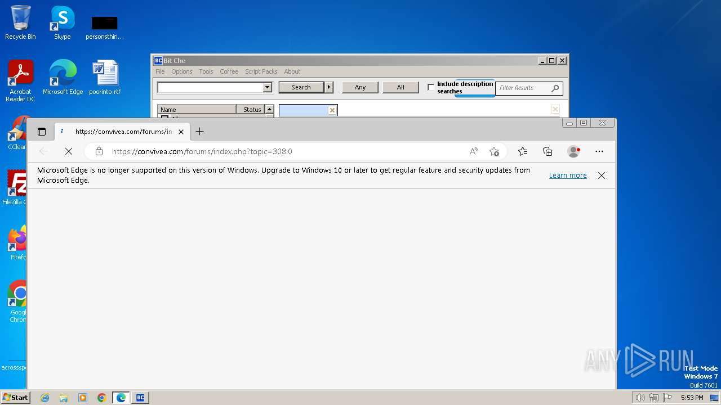Expand the Bit Che search term dropdown
The image size is (721, 405).
click(268, 87)
